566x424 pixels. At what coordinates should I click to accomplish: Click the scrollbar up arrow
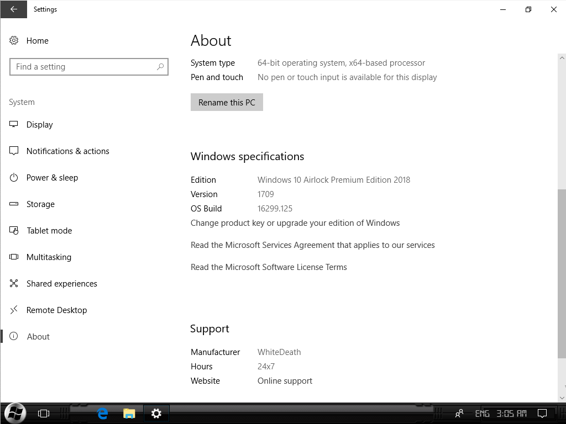562,57
